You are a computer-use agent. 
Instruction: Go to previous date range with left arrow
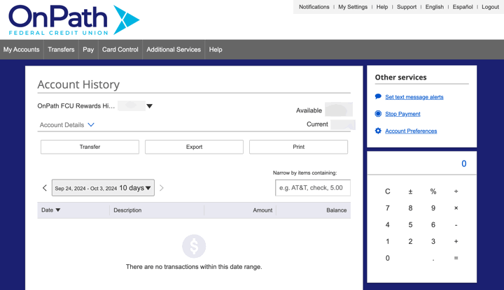45,188
